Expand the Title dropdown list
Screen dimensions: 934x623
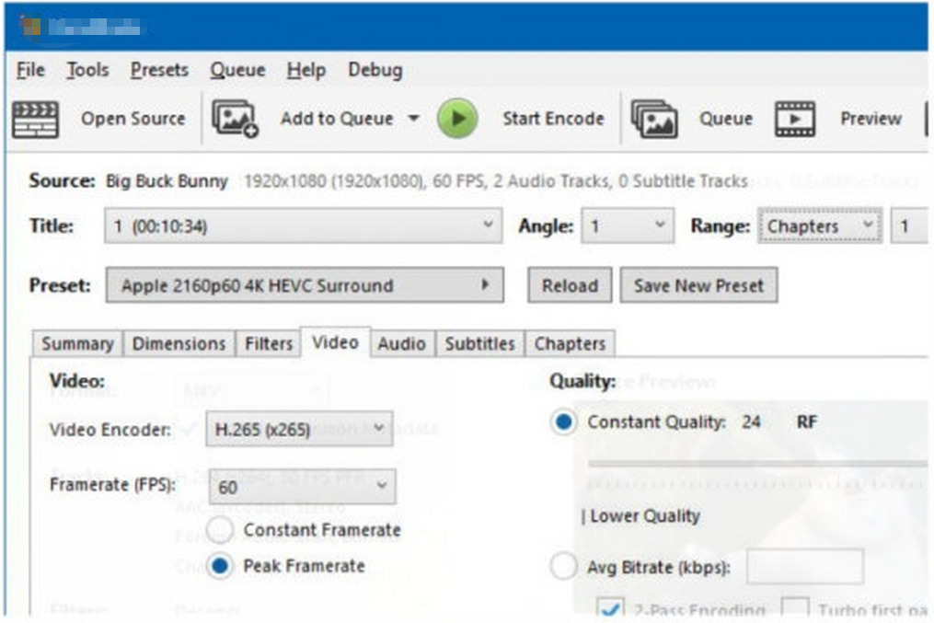303,226
